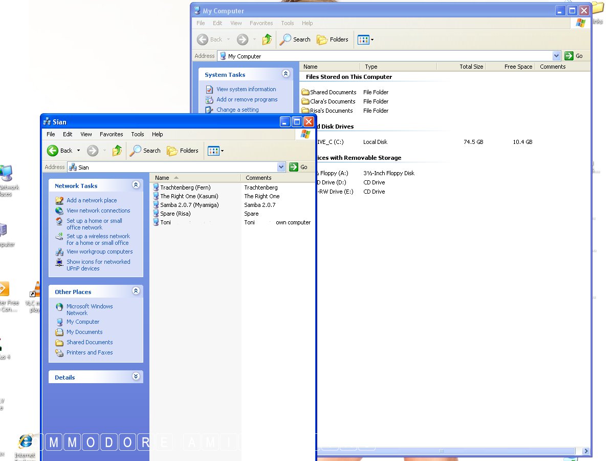The width and height of the screenshot is (614, 461).
Task: Open the Shared Documents folder in My Computer
Action: [333, 92]
